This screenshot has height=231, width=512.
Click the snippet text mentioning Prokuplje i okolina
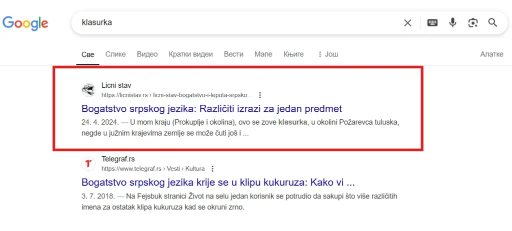click(240, 128)
